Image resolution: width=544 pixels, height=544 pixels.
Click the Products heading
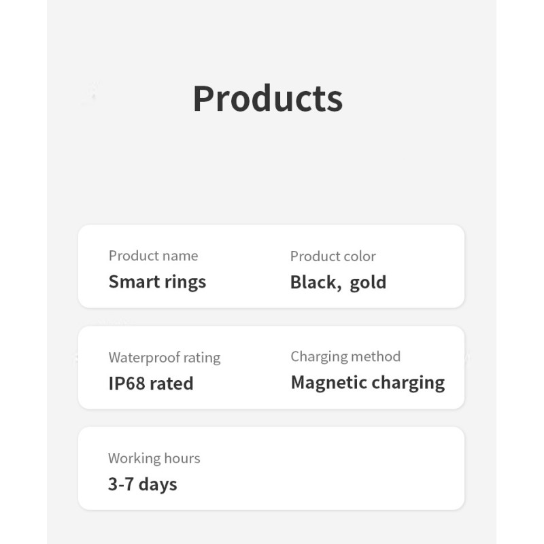(267, 99)
